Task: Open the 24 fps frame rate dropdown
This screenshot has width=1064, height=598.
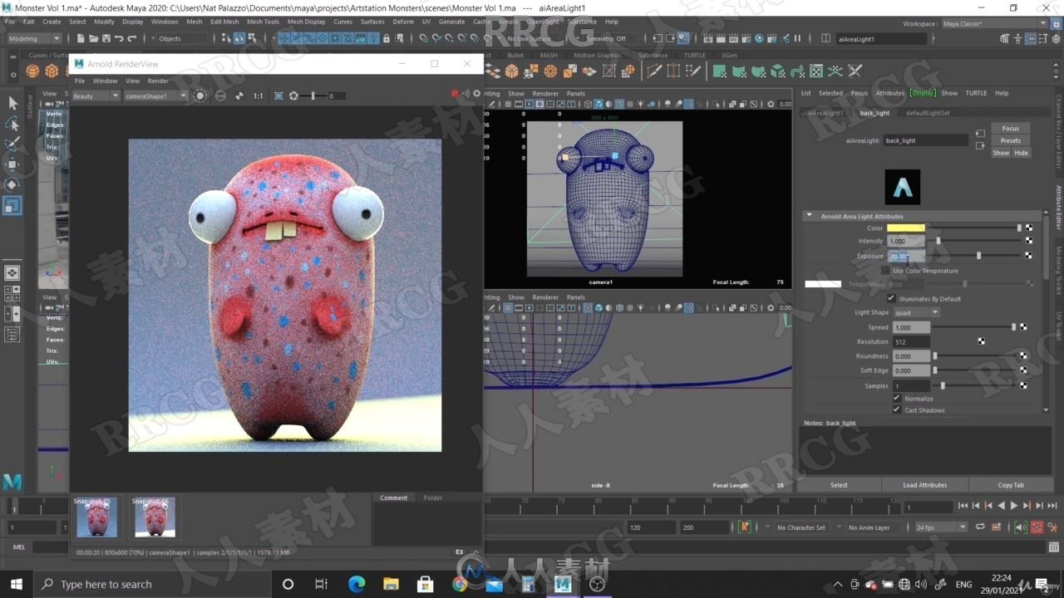Action: point(940,527)
